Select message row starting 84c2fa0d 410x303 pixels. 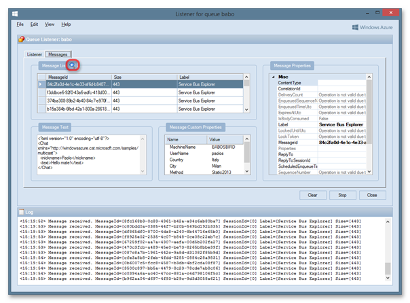click(x=141, y=84)
